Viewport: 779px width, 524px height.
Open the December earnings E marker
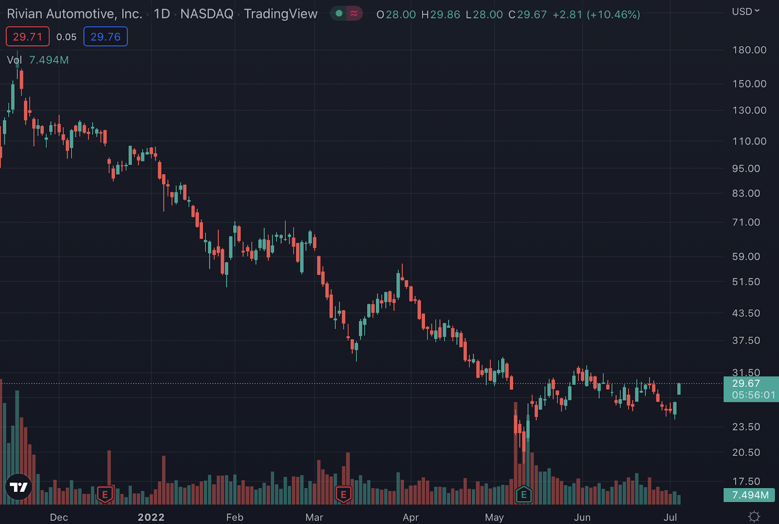click(105, 495)
